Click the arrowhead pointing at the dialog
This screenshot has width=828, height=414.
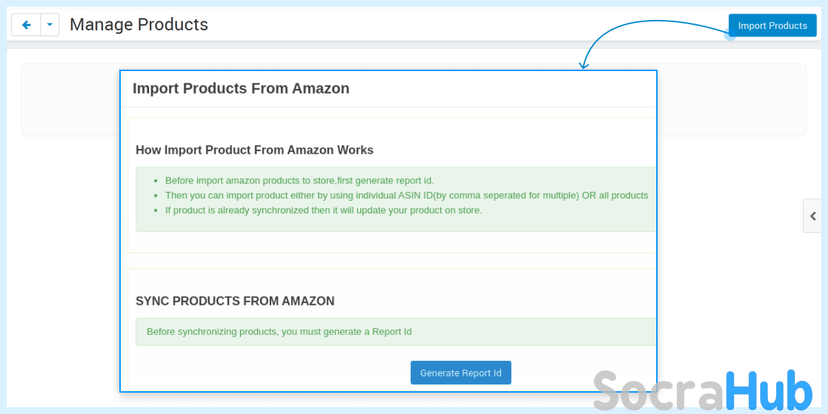tap(584, 65)
